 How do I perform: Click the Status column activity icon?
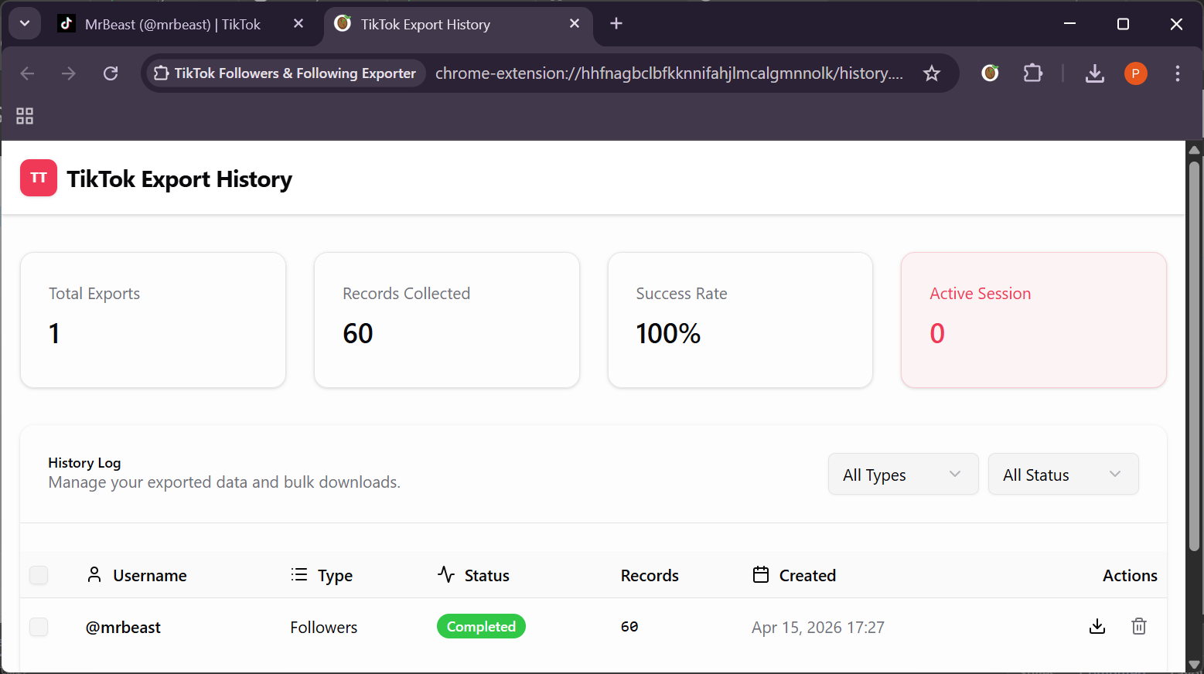(446, 574)
